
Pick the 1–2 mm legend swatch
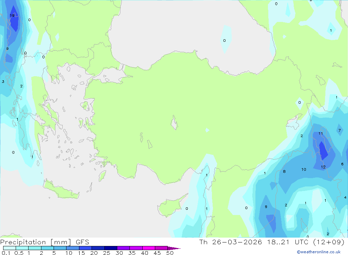(x=34, y=248)
